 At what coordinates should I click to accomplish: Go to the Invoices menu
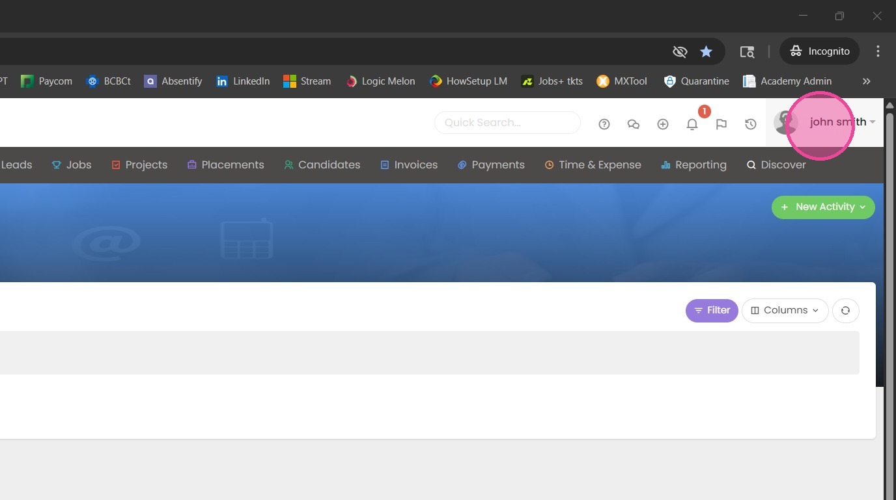coord(409,165)
